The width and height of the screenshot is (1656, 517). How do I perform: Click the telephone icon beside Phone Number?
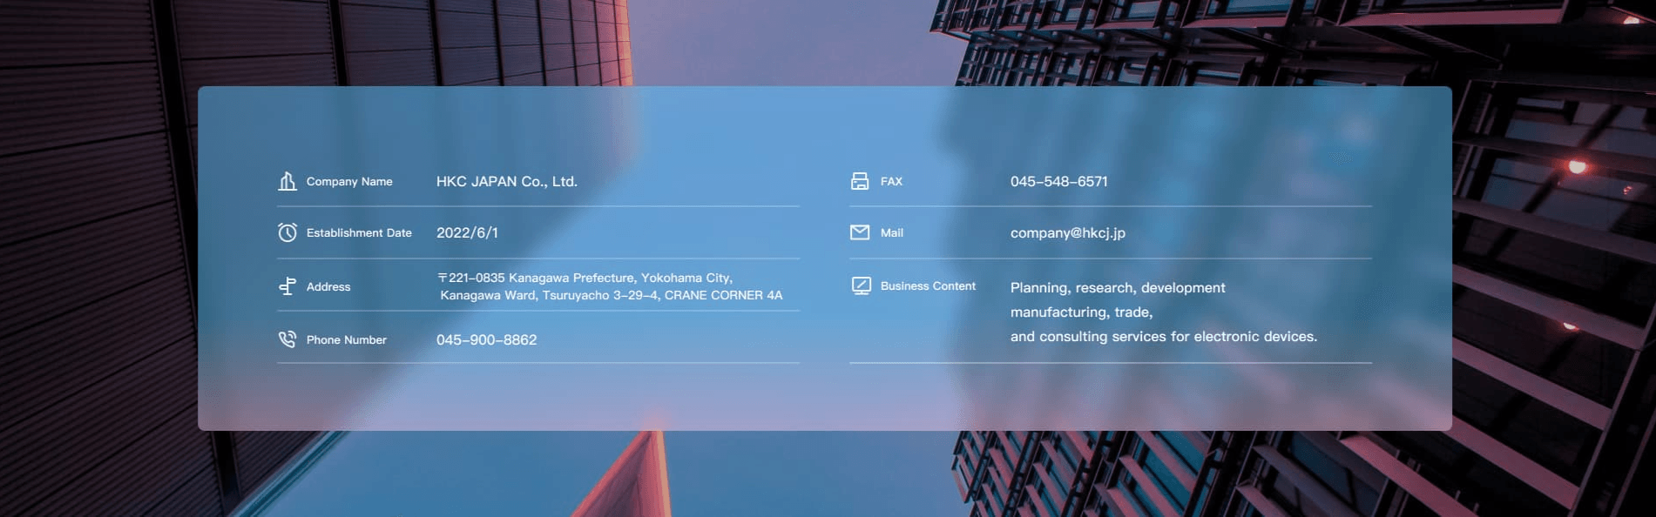coord(287,339)
